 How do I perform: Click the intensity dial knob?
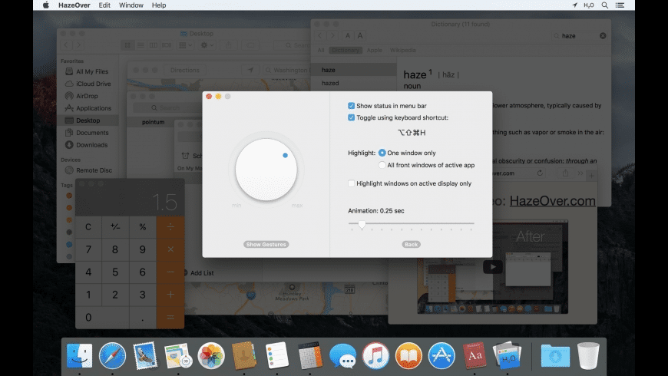pyautogui.click(x=266, y=170)
